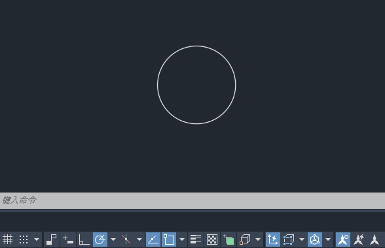Image resolution: width=385 pixels, height=248 pixels.
Task: Toggle Annotation Visibility icon
Action: pyautogui.click(x=343, y=240)
